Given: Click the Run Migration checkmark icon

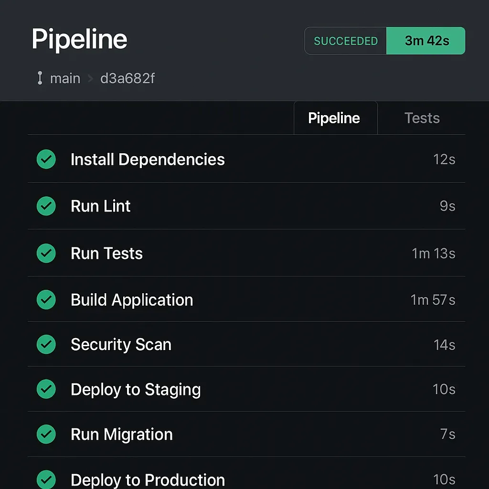Looking at the screenshot, I should click(x=46, y=434).
